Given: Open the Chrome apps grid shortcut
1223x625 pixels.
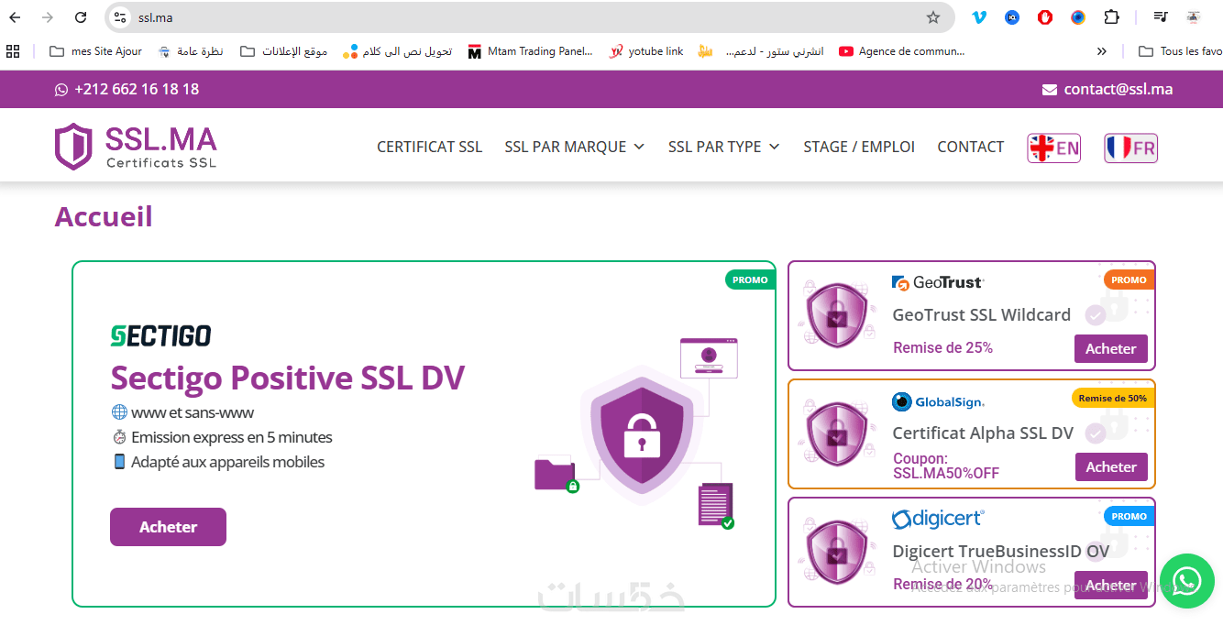Looking at the screenshot, I should click(x=13, y=51).
